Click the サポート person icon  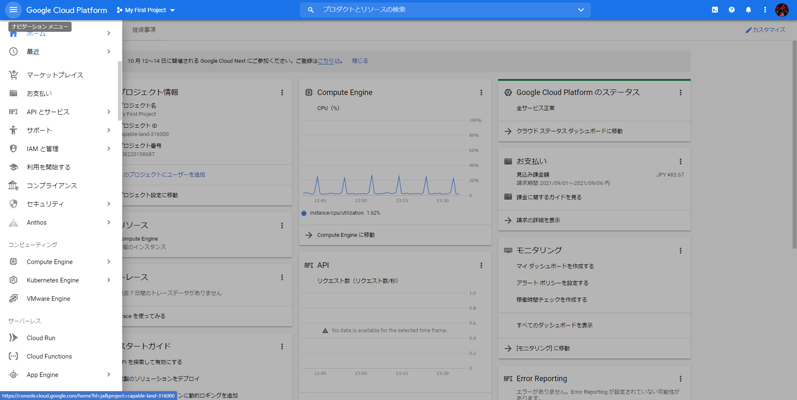[x=13, y=130]
